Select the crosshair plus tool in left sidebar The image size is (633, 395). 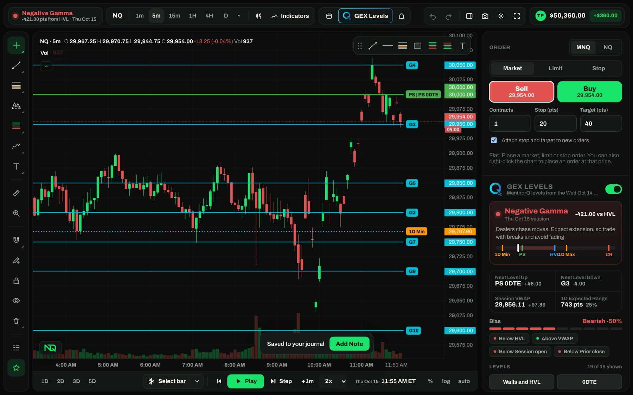click(x=16, y=45)
